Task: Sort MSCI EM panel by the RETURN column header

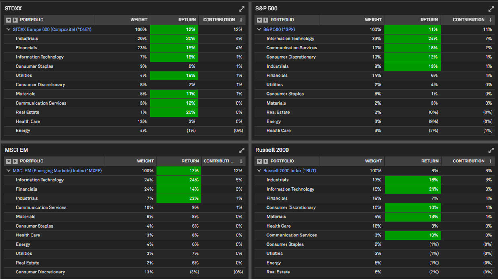Action: click(x=179, y=161)
